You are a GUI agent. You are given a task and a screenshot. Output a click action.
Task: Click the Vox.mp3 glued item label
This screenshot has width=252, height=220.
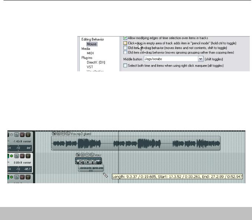pos(81,134)
